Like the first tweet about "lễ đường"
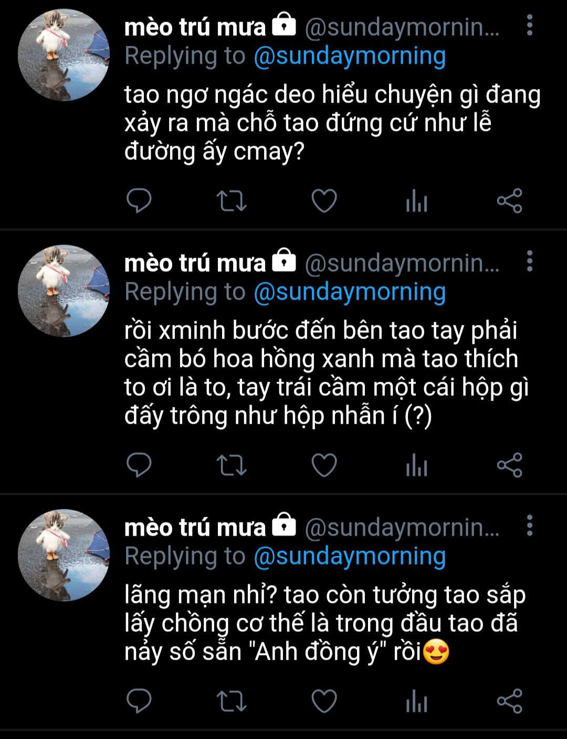Image resolution: width=567 pixels, height=739 pixels. tap(324, 201)
